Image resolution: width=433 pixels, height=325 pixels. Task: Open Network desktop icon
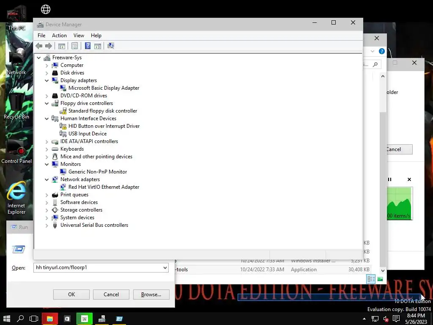(x=16, y=62)
